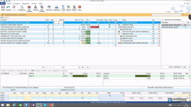191x107 pixels.
Task: Open the Prezzi detail tab
Action: pyautogui.click(x=50, y=71)
